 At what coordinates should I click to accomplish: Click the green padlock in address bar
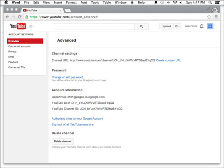[26, 17]
